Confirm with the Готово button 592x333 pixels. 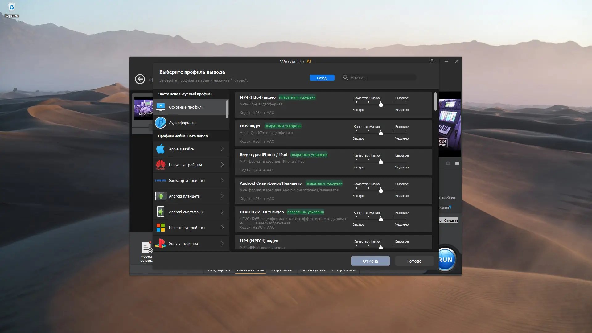pyautogui.click(x=414, y=261)
